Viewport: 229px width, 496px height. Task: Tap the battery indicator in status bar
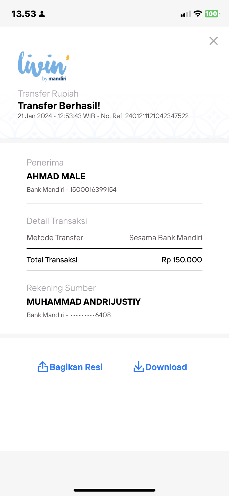click(212, 14)
